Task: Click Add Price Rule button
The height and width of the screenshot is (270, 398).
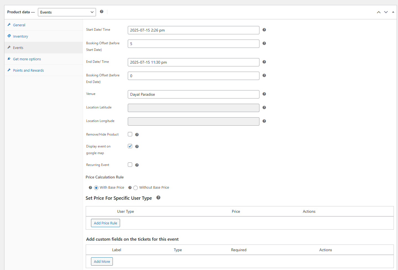Action: point(105,223)
